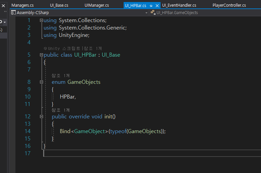The image size is (261, 173).
Task: Click the override keyword on line 12
Action: [79, 116]
